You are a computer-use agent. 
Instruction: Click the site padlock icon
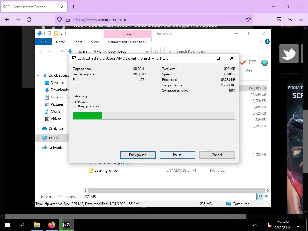tap(68, 20)
